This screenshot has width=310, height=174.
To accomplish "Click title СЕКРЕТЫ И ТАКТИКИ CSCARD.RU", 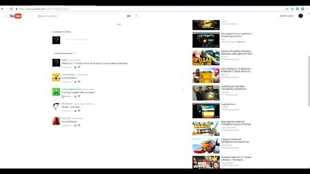I will pos(233,88).
